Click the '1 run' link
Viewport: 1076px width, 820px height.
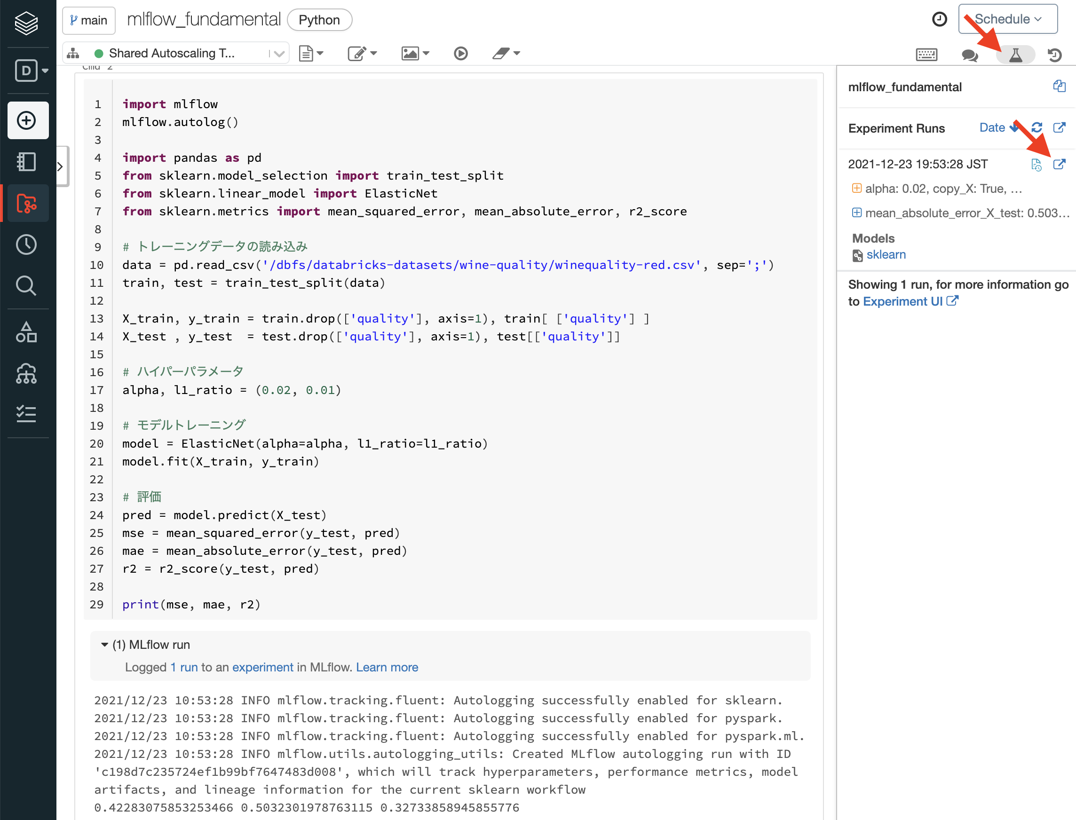click(x=184, y=667)
